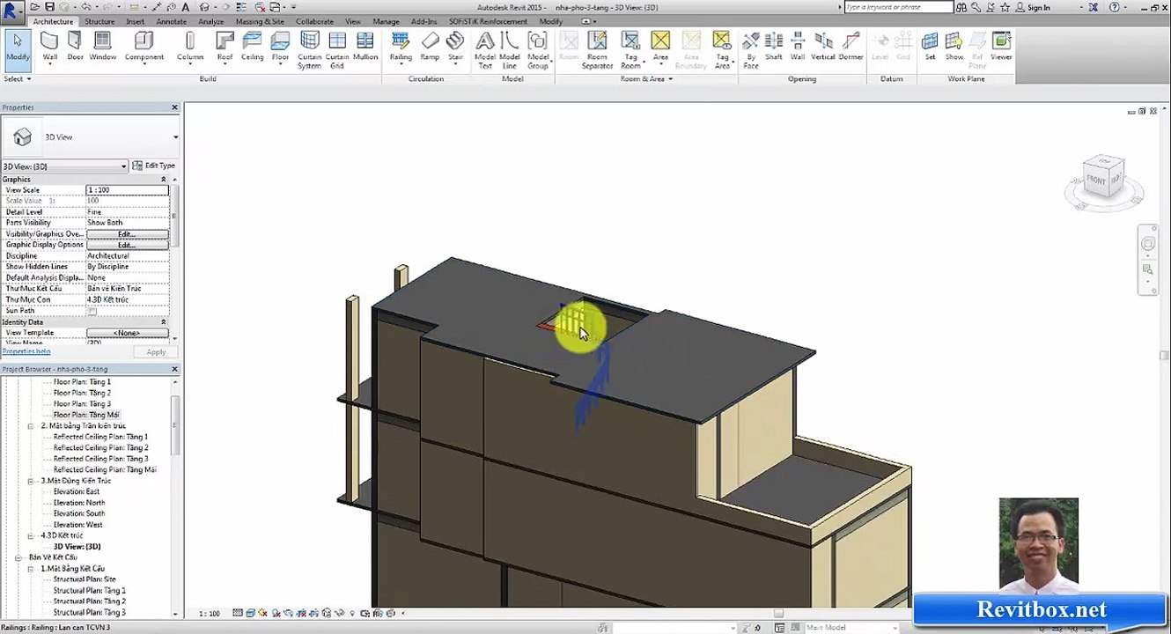1171x634 pixels.
Task: Choose the Dormer opening tool
Action: 851,48
